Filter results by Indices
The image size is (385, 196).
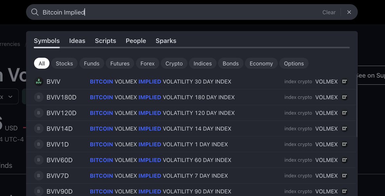[203, 64]
